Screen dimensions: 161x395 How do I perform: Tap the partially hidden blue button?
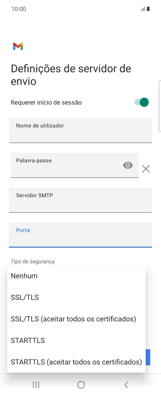point(148,357)
